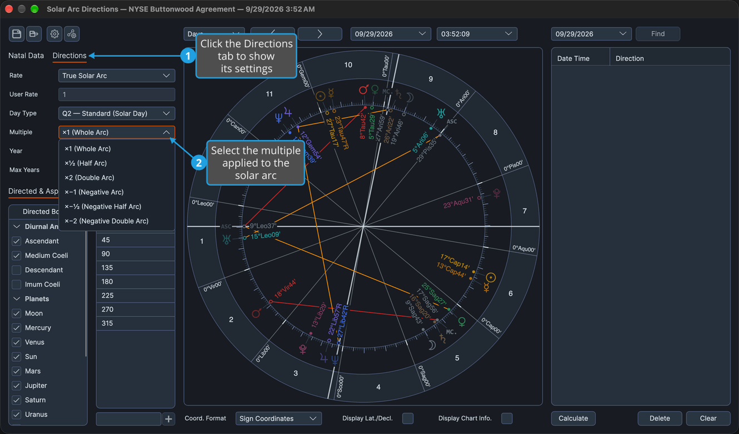
Task: Toggle the Saturn checkbox
Action: [17, 400]
